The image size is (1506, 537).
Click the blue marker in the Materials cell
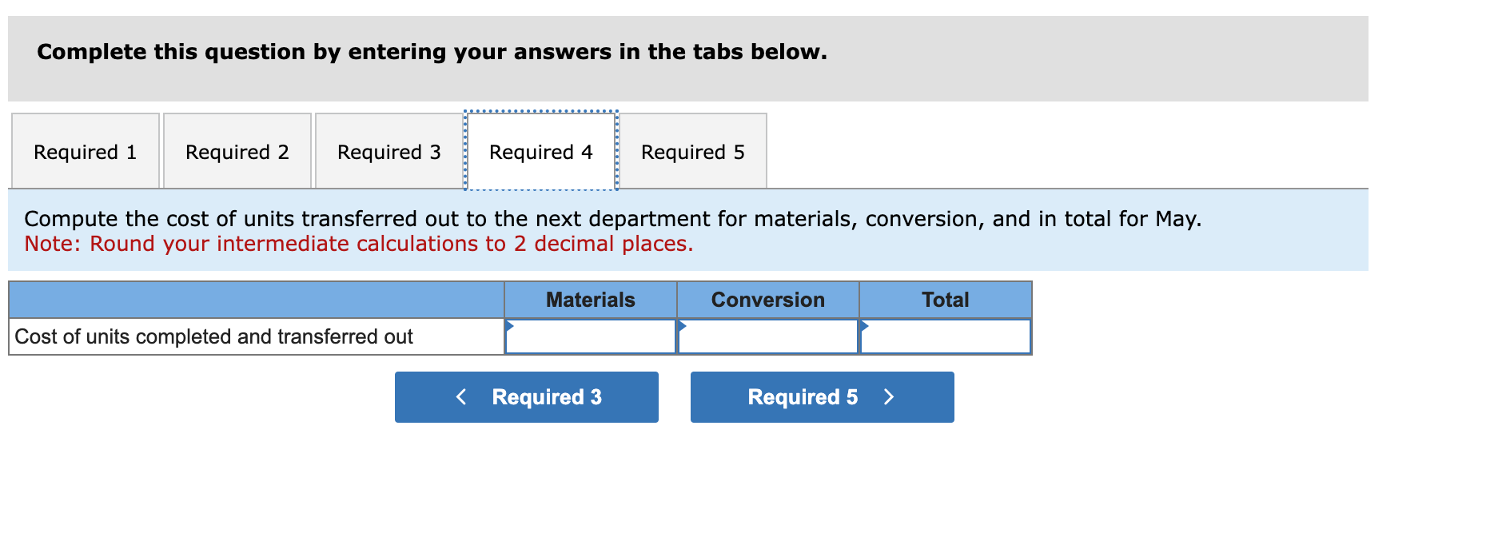509,325
